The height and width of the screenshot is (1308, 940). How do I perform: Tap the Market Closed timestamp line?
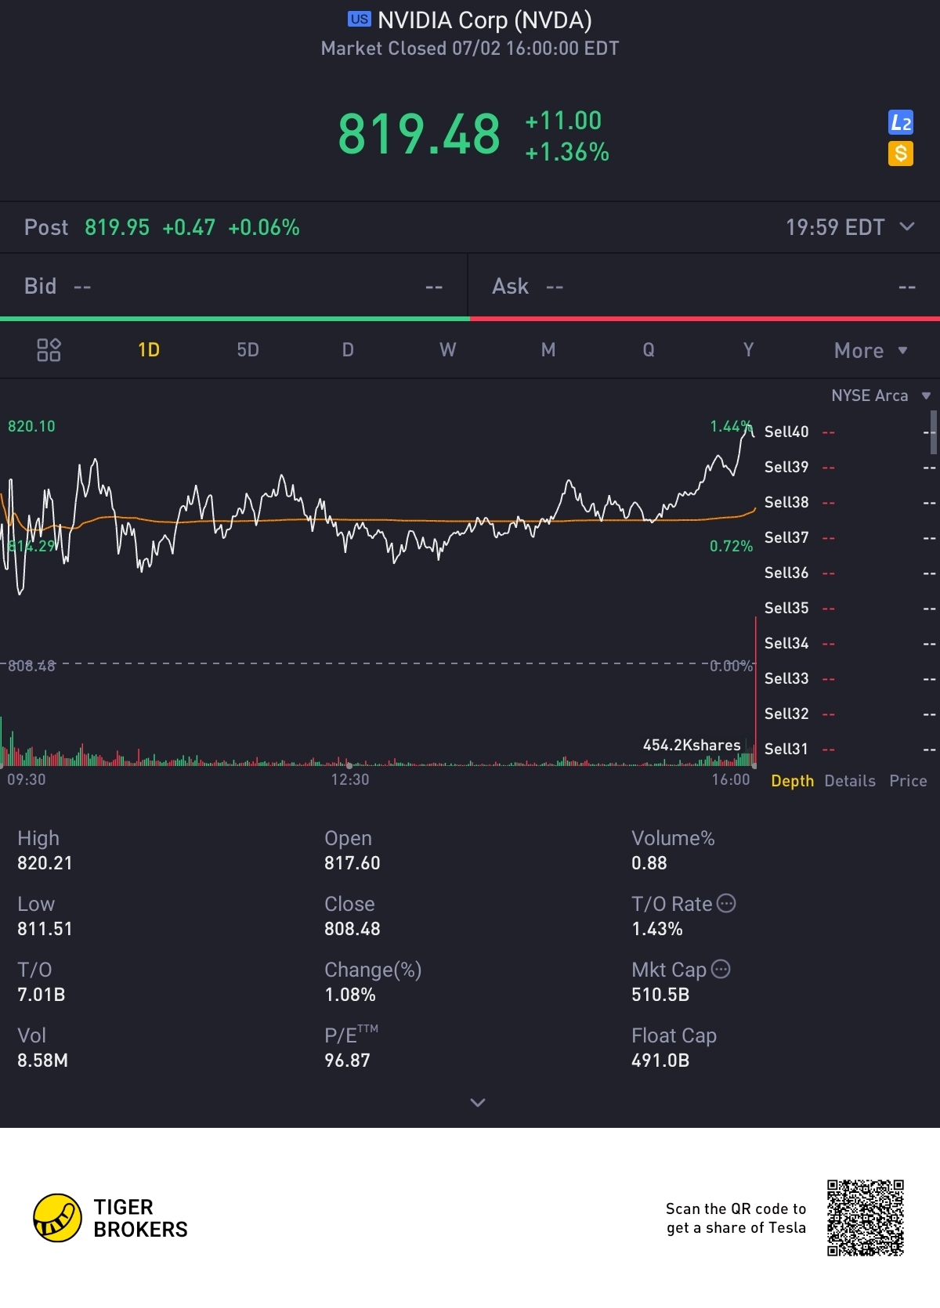click(470, 49)
